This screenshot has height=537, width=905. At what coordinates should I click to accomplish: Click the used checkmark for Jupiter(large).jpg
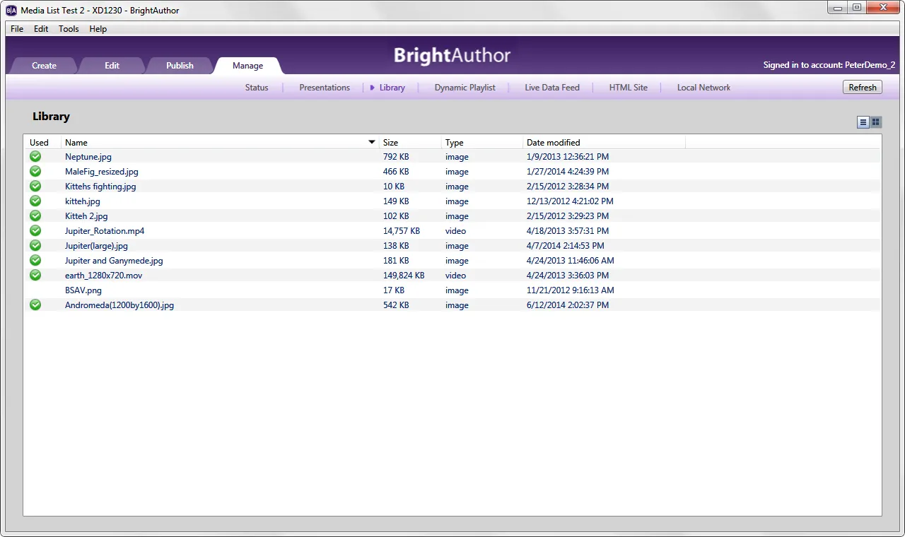(35, 246)
